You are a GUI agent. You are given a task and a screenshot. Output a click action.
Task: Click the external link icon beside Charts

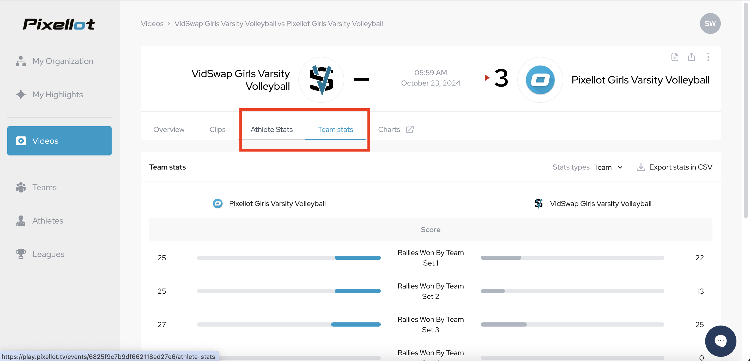(x=410, y=129)
